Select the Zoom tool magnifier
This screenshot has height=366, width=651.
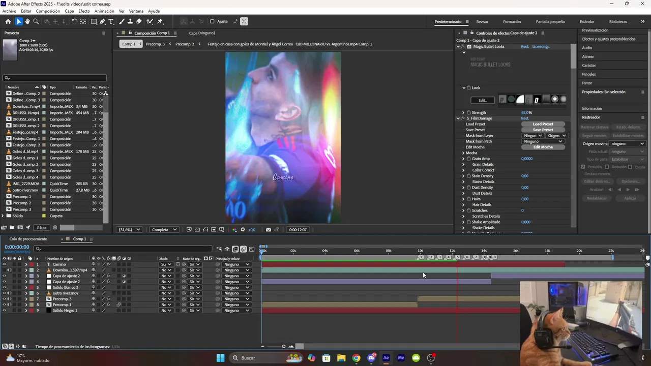(x=36, y=21)
